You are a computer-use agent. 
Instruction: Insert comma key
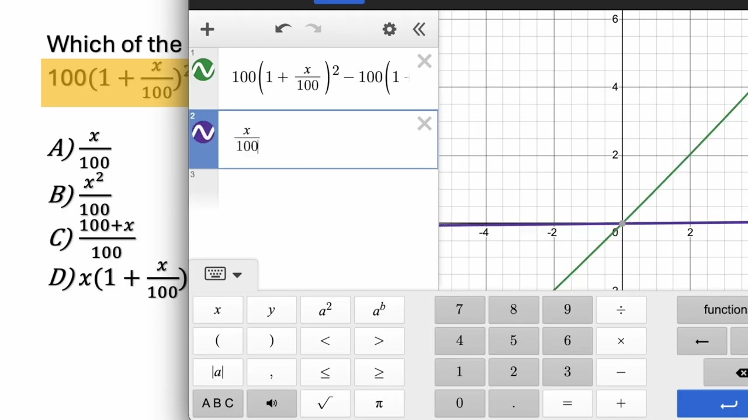(271, 373)
